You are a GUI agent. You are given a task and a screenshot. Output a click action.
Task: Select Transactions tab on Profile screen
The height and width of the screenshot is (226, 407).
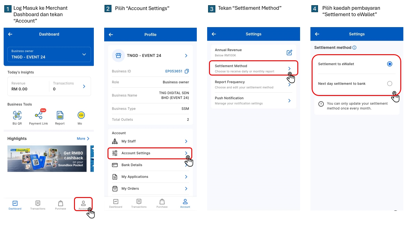(139, 203)
